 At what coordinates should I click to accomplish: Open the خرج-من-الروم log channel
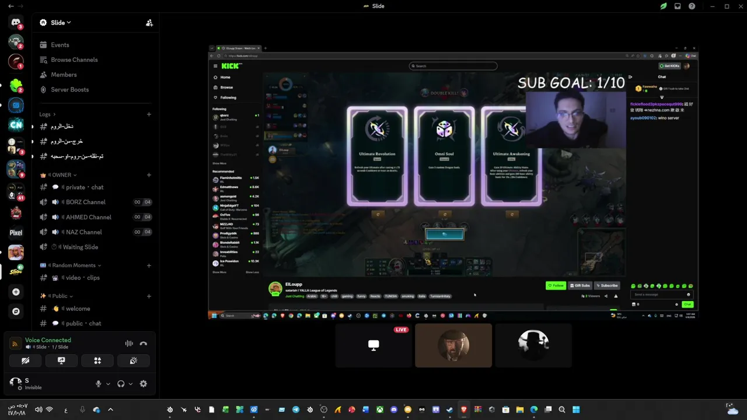click(95, 141)
